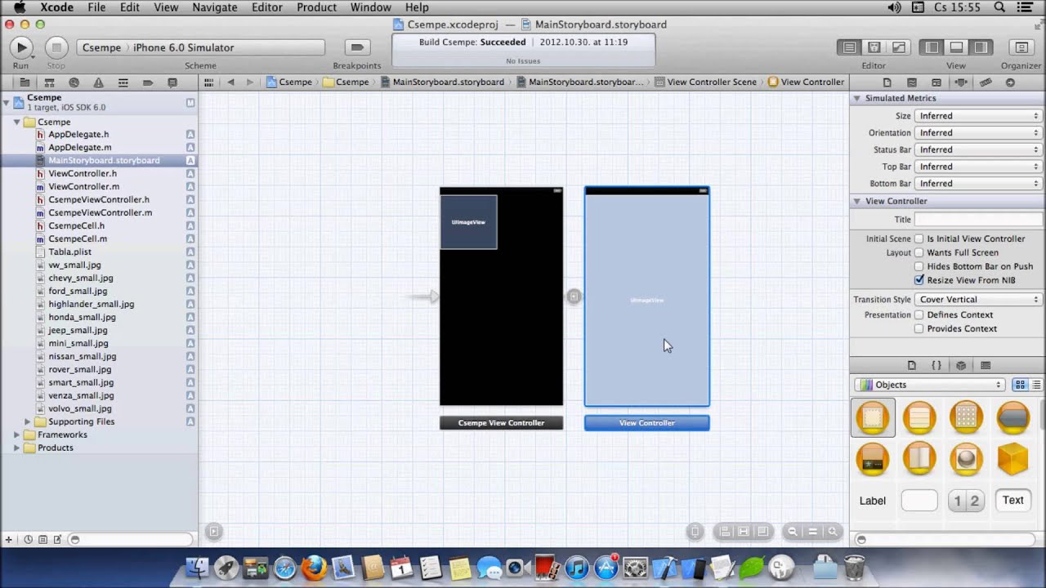Expand the Supporting Files group
The width and height of the screenshot is (1046, 588).
(x=27, y=421)
